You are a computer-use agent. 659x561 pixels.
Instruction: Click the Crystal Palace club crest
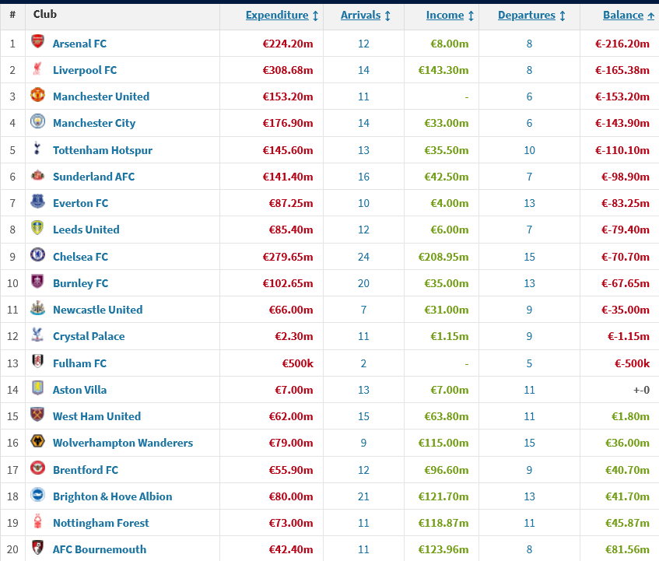(x=37, y=335)
